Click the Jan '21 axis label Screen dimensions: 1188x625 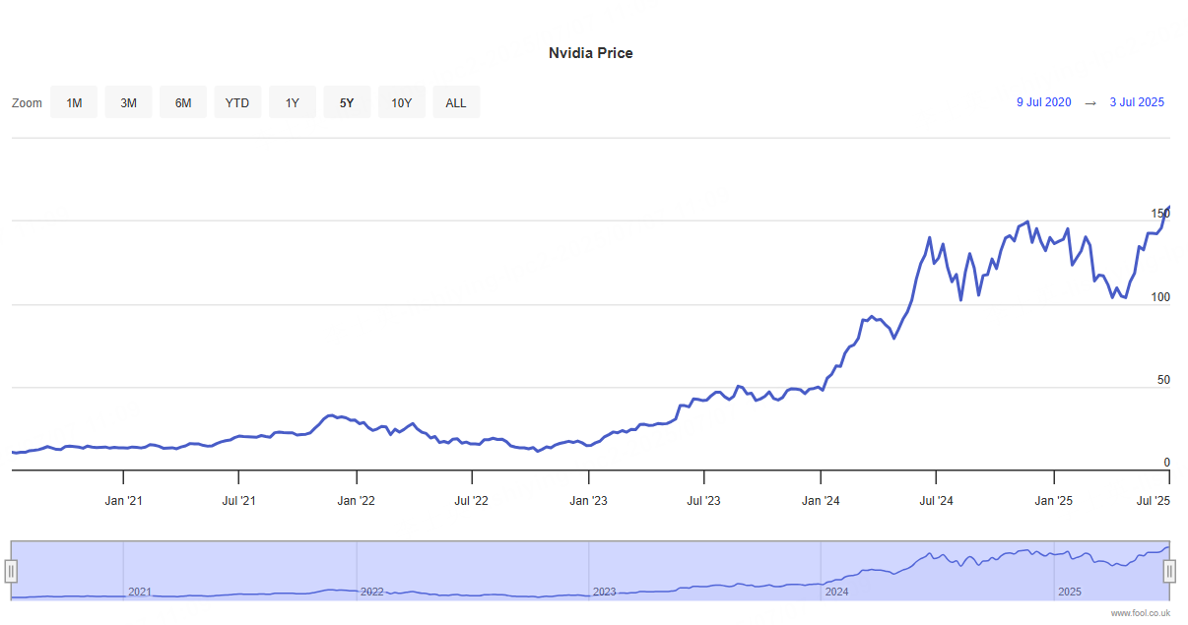click(x=123, y=501)
